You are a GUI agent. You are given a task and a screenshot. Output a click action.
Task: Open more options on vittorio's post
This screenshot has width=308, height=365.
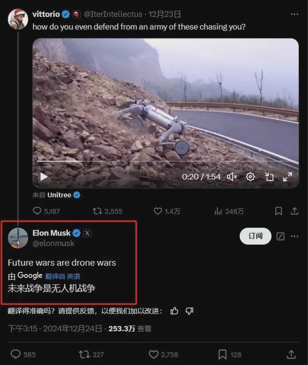(x=295, y=14)
